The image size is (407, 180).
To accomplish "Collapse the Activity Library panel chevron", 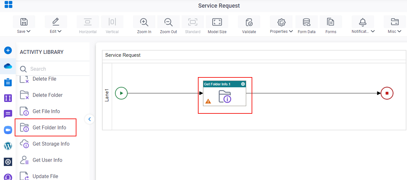I will coord(90,119).
